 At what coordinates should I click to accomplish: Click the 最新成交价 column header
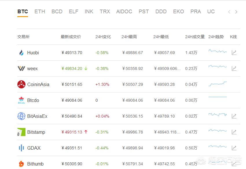tap(71, 37)
